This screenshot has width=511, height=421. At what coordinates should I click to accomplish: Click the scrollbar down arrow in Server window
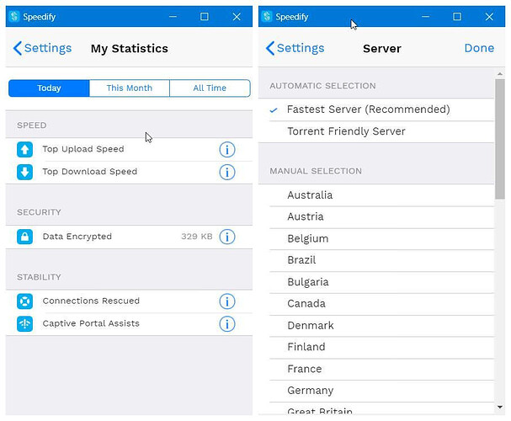click(500, 407)
